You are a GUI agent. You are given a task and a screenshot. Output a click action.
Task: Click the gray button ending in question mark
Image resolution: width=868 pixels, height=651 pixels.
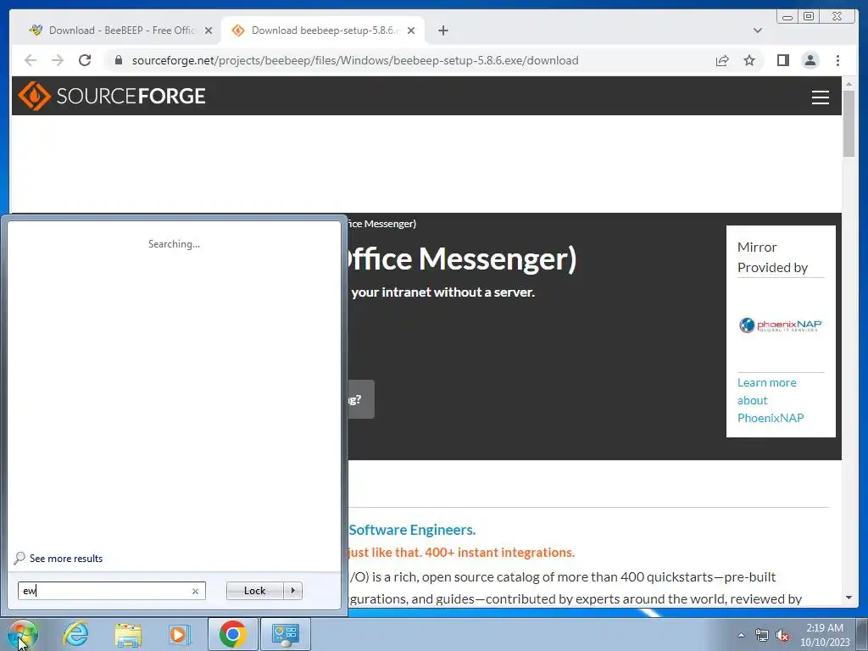[x=361, y=399]
